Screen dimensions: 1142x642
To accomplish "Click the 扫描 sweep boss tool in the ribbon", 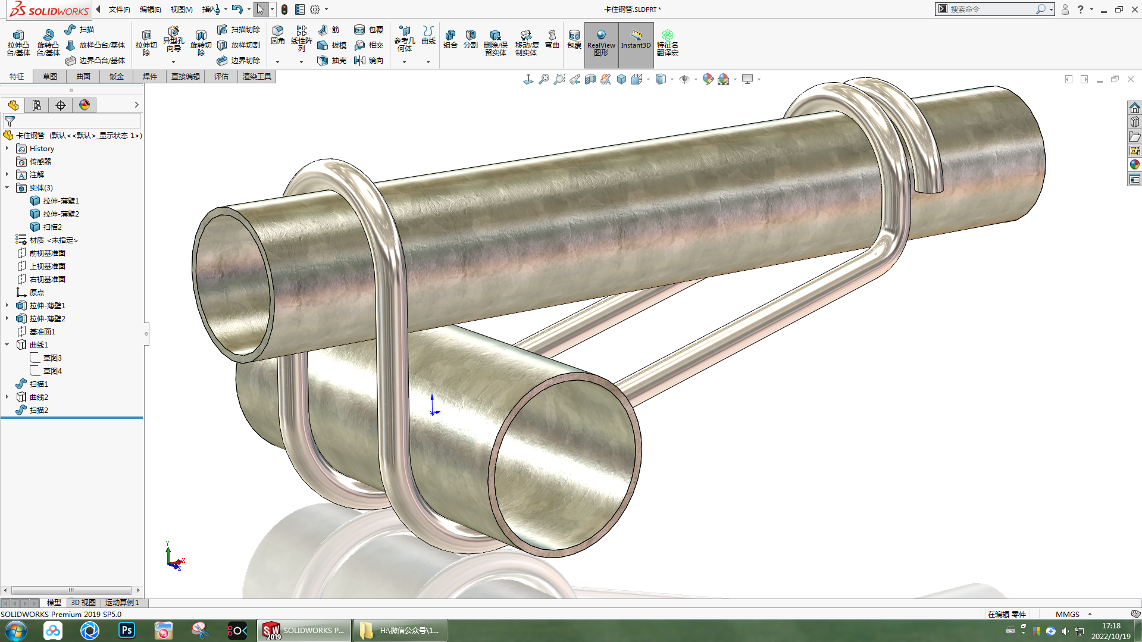I will click(x=80, y=30).
